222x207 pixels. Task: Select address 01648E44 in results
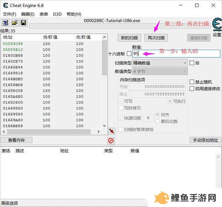click(x=51, y=67)
